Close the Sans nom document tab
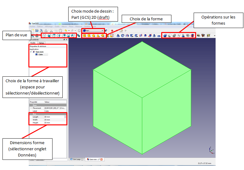 coord(102,159)
